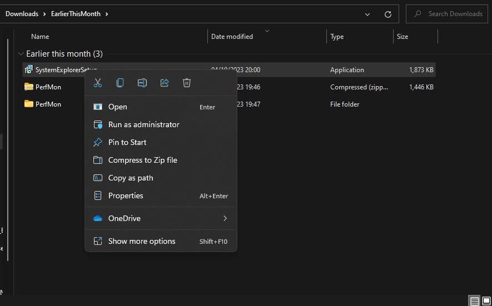The height and width of the screenshot is (306, 492).
Task: Select 'Compress to Zip file' option
Action: 142,160
